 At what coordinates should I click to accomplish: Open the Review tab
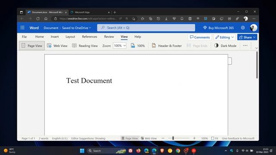[109, 37]
